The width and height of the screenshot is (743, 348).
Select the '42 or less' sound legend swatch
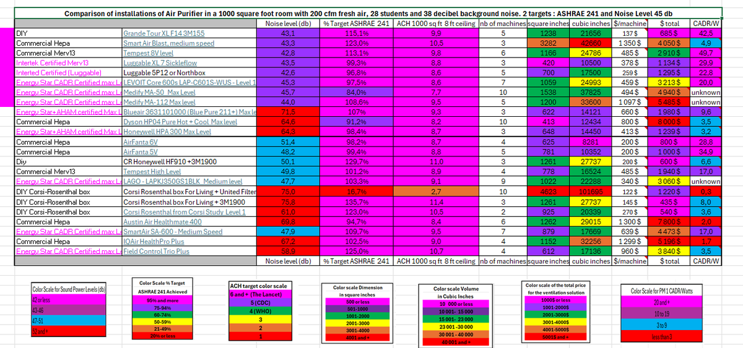point(69,300)
